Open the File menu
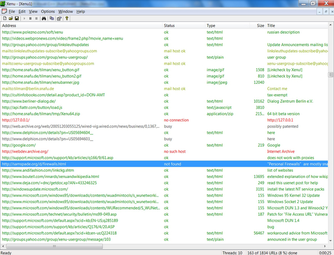This screenshot has width=334, height=255. pyautogui.click(x=12, y=11)
